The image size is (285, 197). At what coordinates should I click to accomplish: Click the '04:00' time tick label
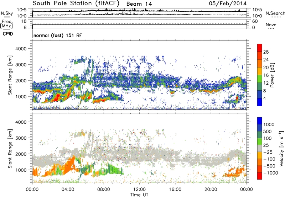pyautogui.click(x=68, y=190)
